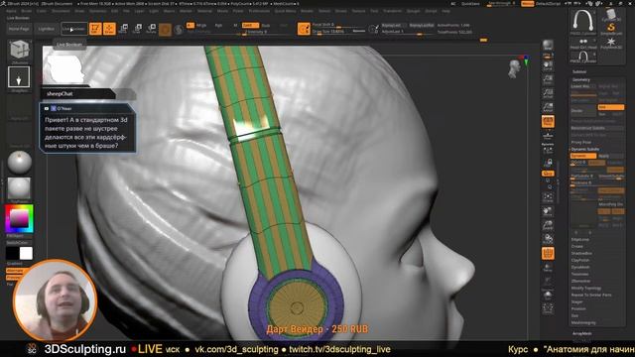The width and height of the screenshot is (635, 357).
Task: Click Reconstruct Subdiv button
Action: (x=597, y=128)
